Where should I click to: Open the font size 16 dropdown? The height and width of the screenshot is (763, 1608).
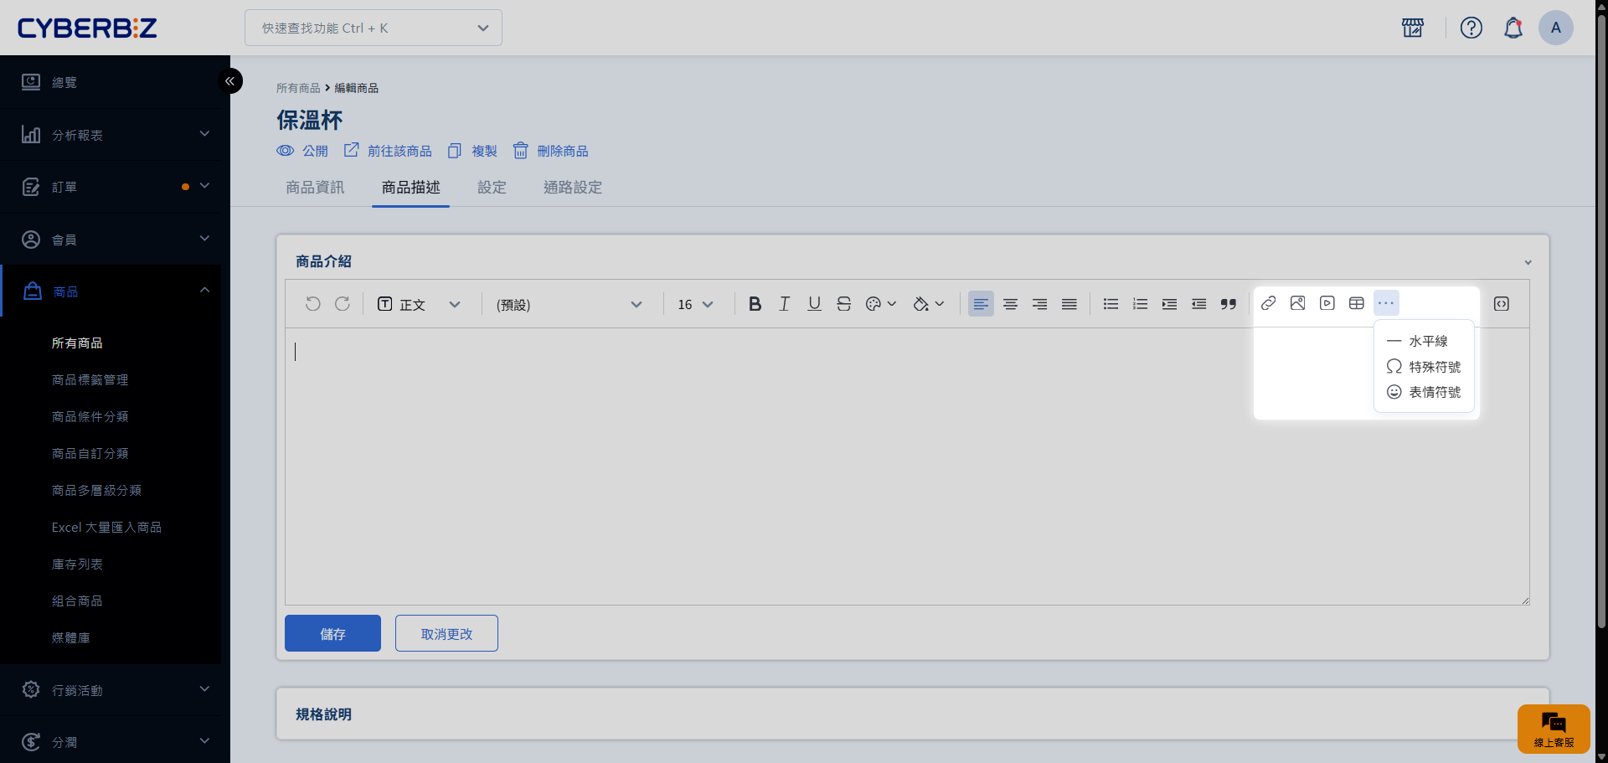(695, 304)
